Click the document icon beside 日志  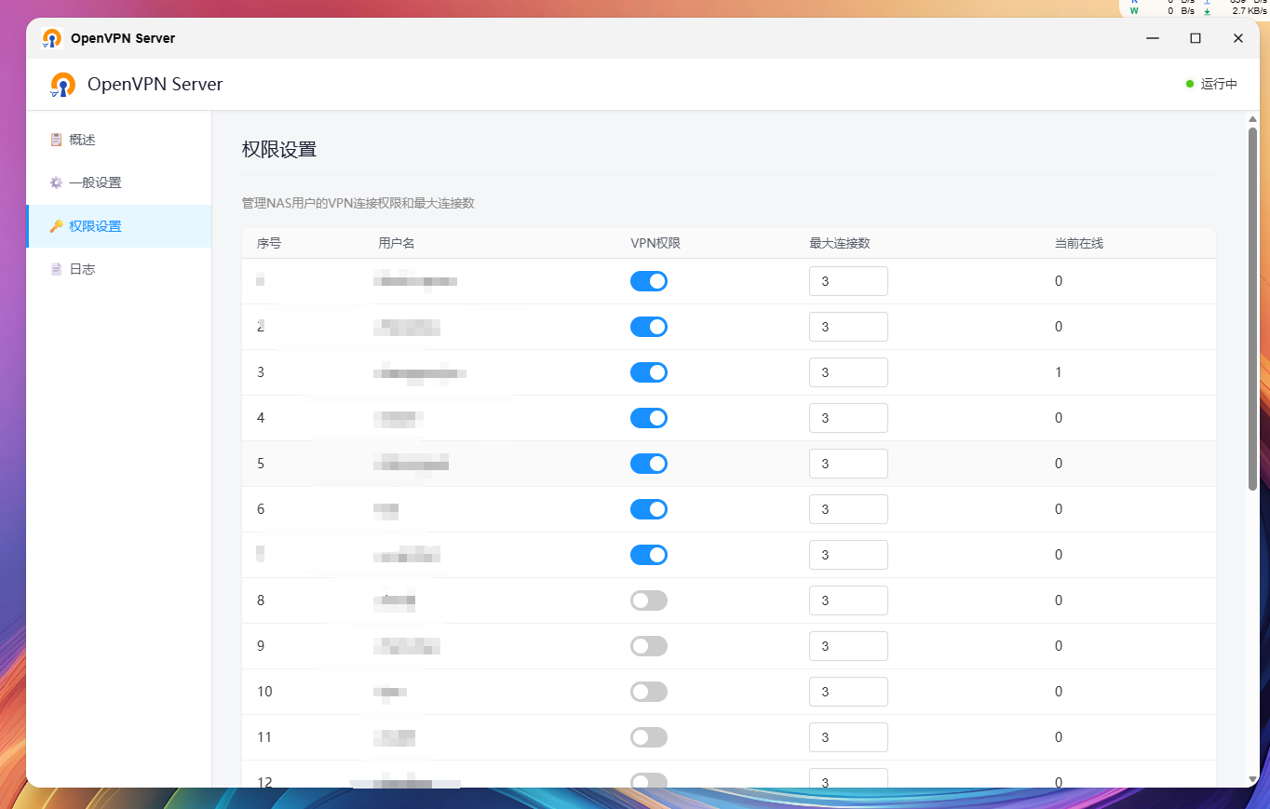click(x=56, y=269)
